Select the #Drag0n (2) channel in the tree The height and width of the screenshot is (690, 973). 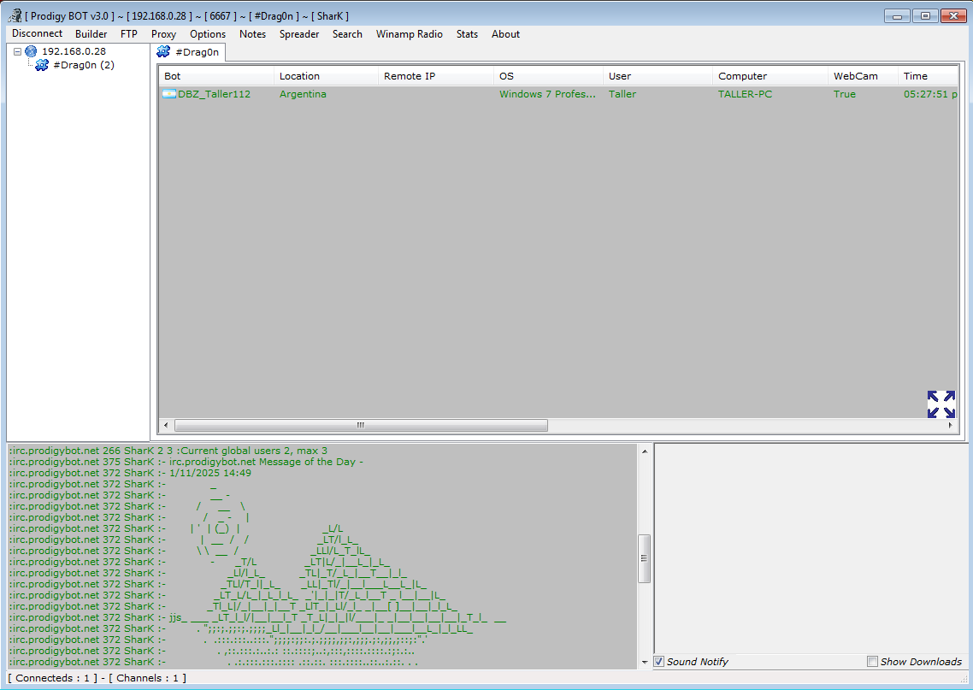[x=83, y=65]
